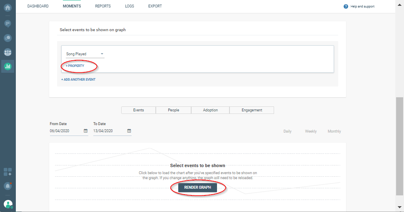The height and width of the screenshot is (212, 404).
Task: Open the search conversations sidebar icon
Action: point(7,38)
